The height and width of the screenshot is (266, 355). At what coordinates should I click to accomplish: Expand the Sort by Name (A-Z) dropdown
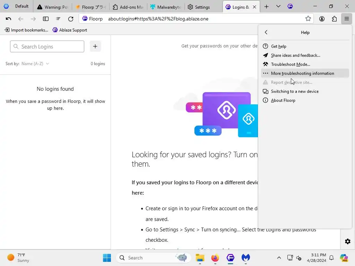pos(35,64)
